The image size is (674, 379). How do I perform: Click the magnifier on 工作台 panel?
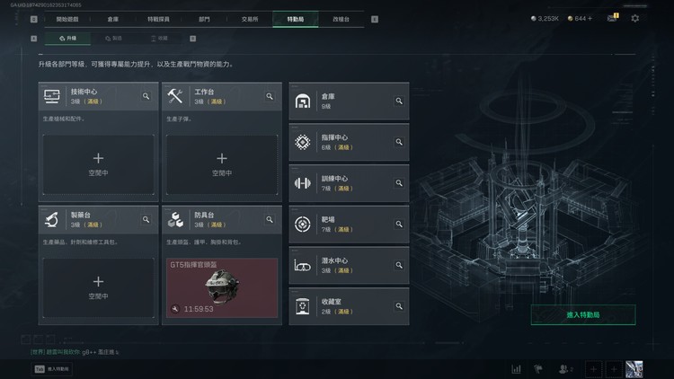(270, 96)
